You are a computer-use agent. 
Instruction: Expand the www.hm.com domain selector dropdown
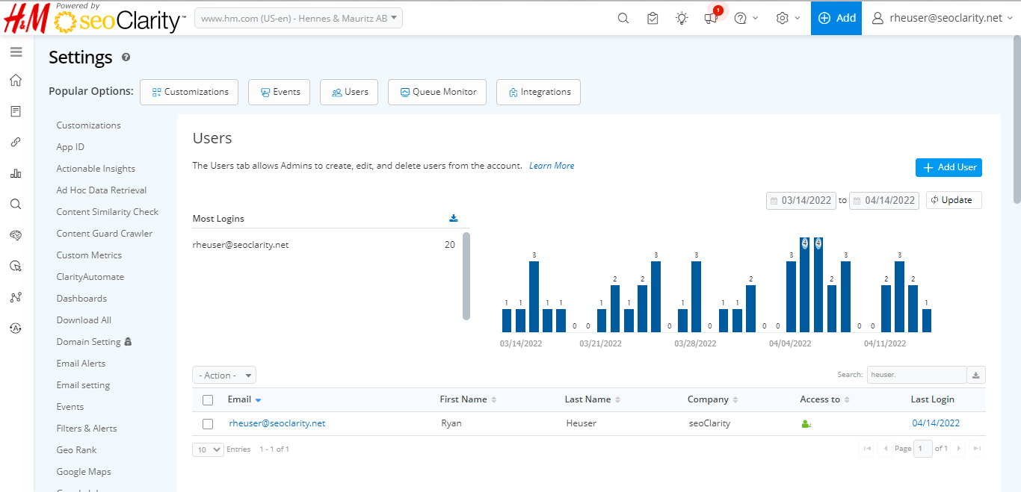(298, 19)
